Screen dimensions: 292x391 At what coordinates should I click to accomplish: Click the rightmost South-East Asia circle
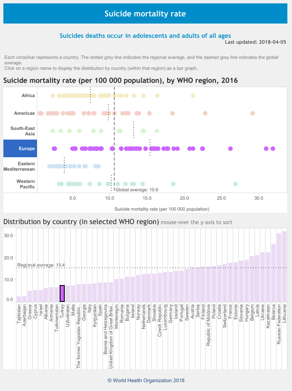157,131
